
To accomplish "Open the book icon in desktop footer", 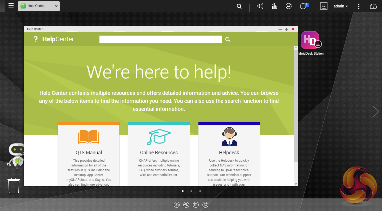I will (196, 205).
